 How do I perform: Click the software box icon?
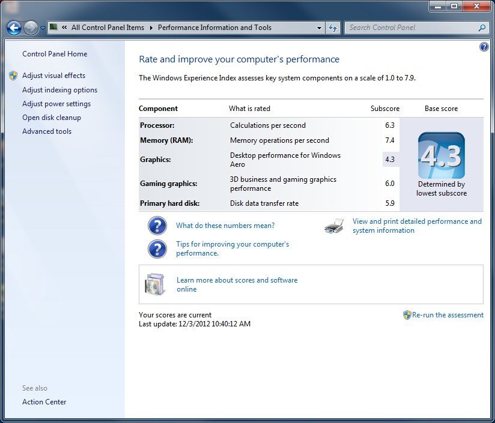(155, 284)
